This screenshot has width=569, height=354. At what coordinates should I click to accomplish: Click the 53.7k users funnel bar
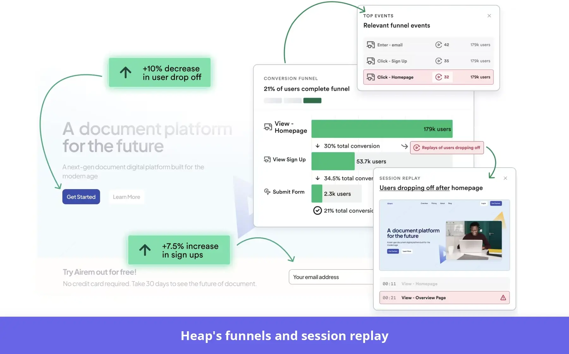(x=333, y=161)
